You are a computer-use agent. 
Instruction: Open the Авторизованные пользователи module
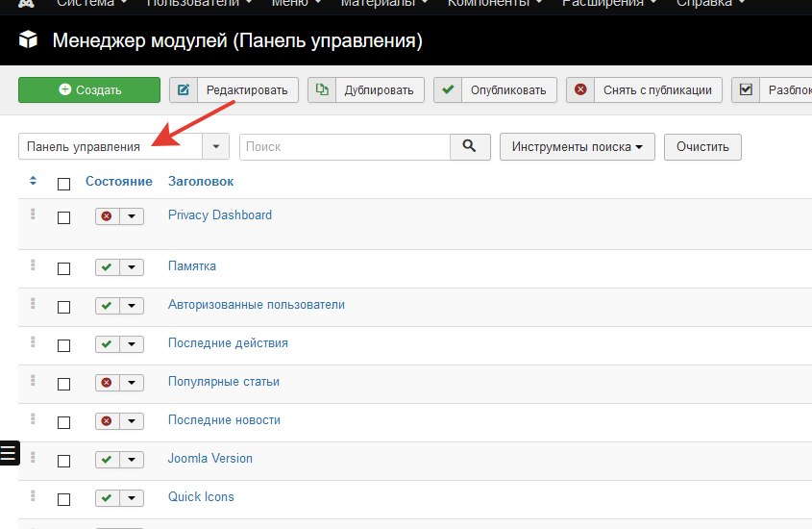pyautogui.click(x=257, y=305)
